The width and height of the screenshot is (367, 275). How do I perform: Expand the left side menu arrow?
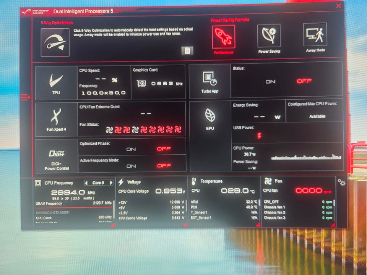[26, 97]
